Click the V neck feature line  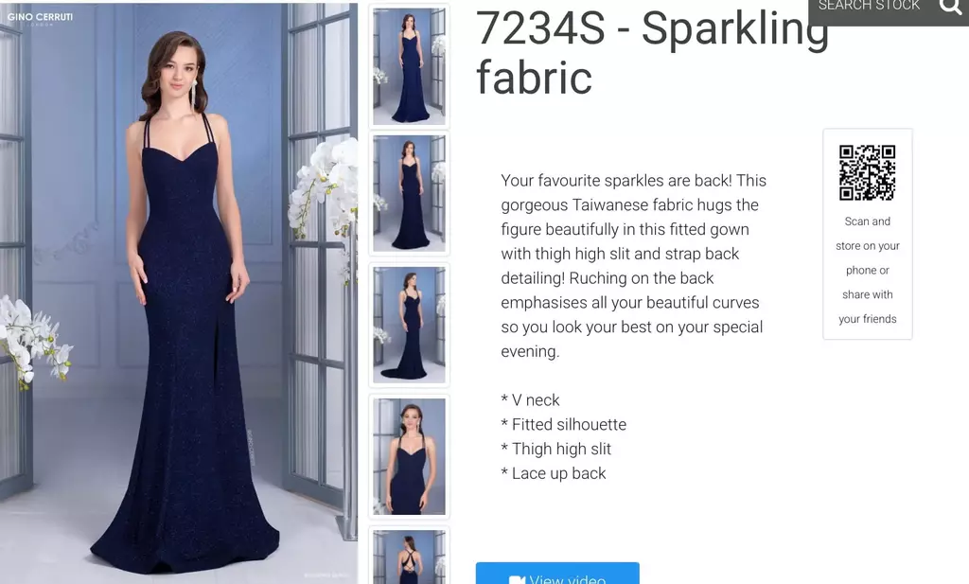pyautogui.click(x=530, y=399)
